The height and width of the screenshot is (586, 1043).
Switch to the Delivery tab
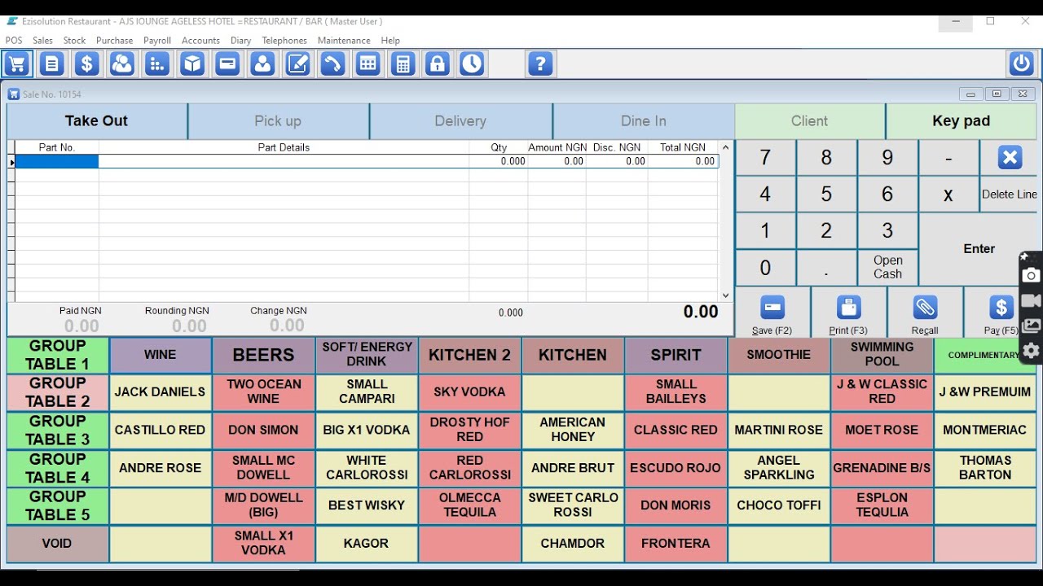[x=460, y=120]
